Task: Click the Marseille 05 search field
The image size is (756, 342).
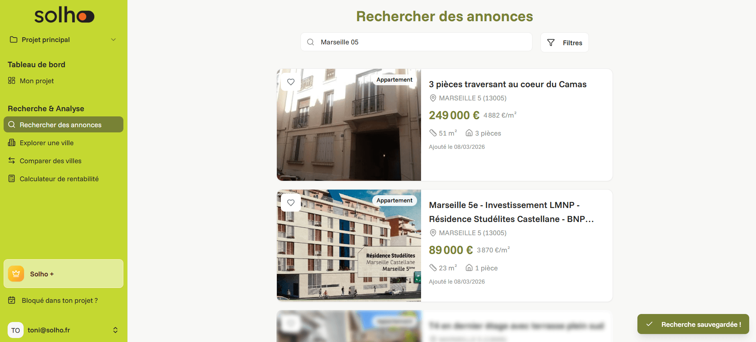Action: (416, 42)
